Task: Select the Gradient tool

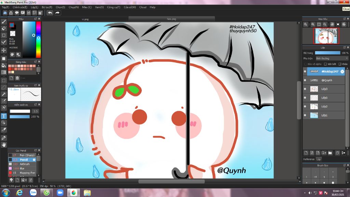Action: 4,72
